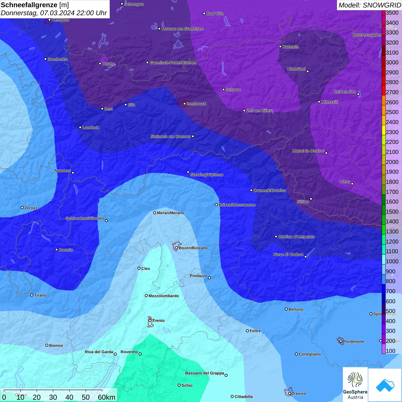The height and width of the screenshot is (402, 402).
Task: Click the Innsbruck city marker
Action: coord(184,104)
